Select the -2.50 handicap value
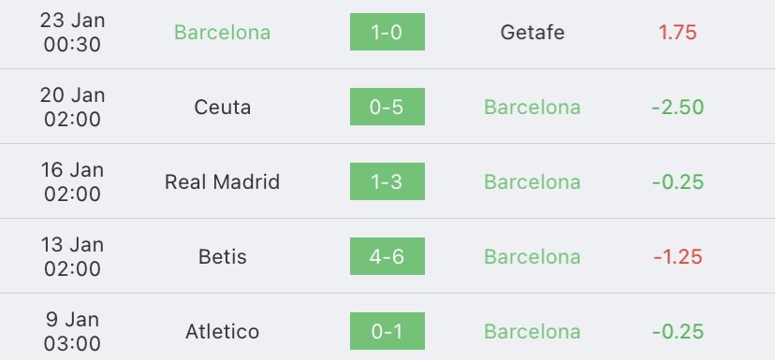This screenshot has width=775, height=360. (678, 108)
